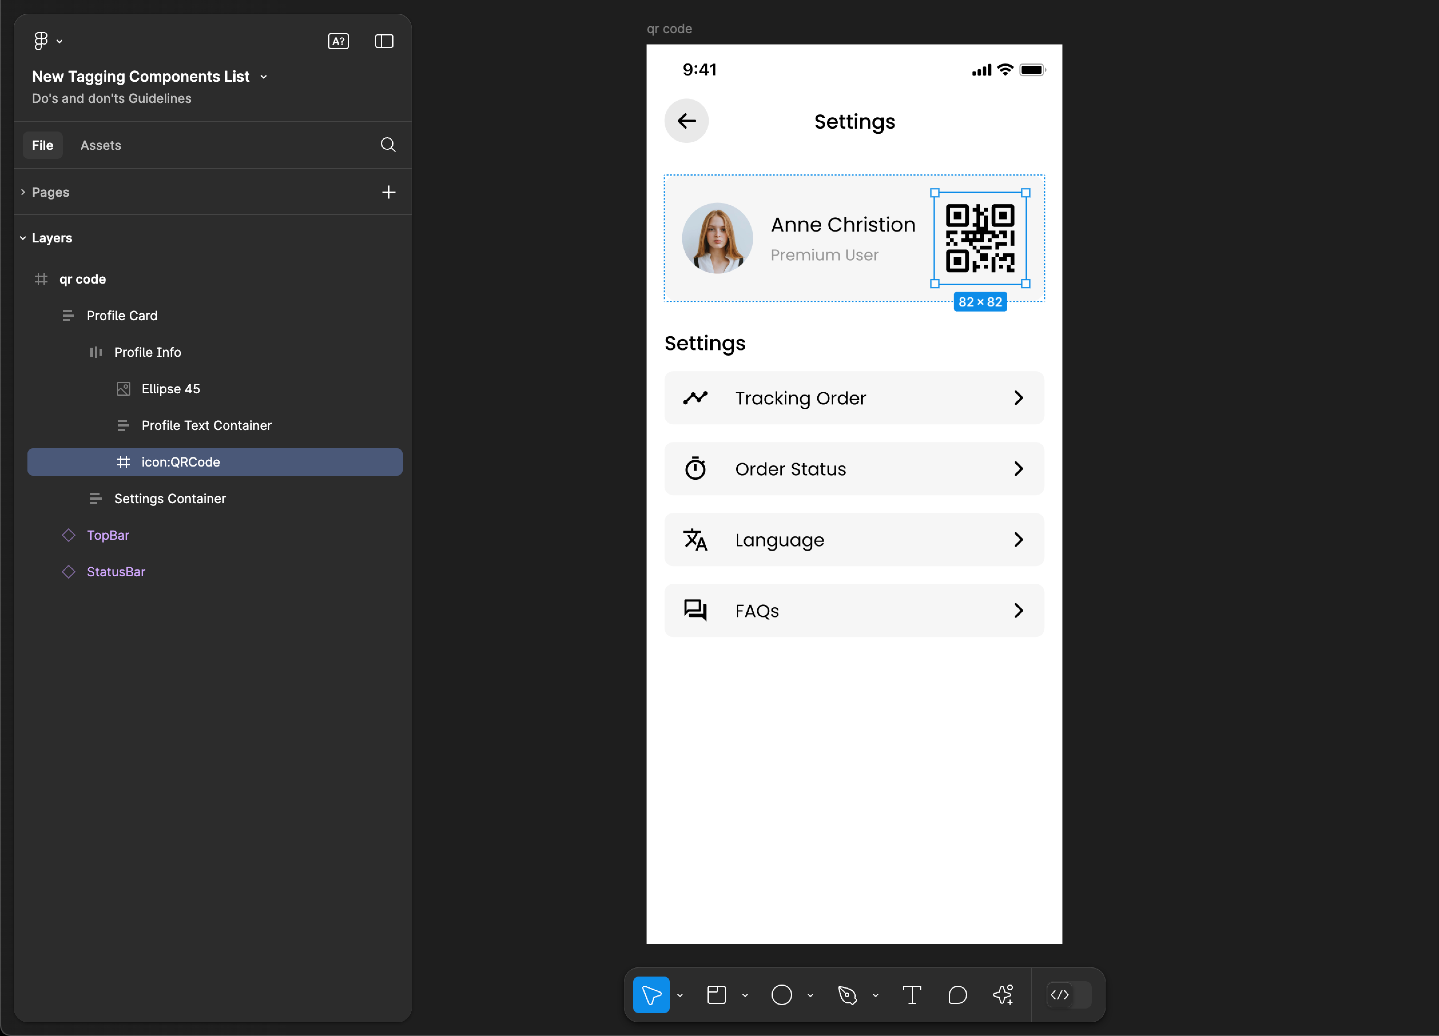Viewport: 1439px width, 1036px height.
Task: Click the Settings header title text
Action: [x=855, y=121]
